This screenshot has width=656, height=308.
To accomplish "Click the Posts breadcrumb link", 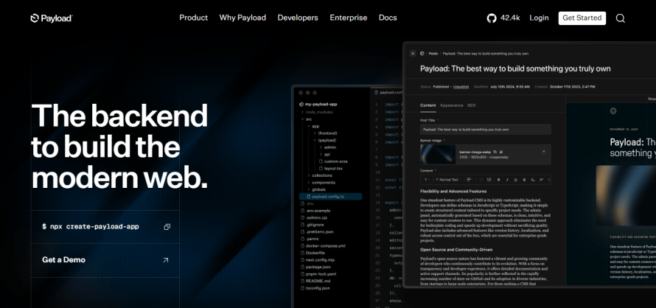I will [433, 53].
